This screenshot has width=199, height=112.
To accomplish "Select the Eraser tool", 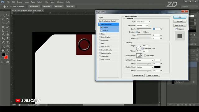I will (3, 35).
